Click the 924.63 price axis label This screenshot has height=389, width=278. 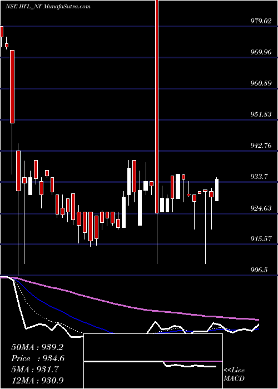coord(260,208)
